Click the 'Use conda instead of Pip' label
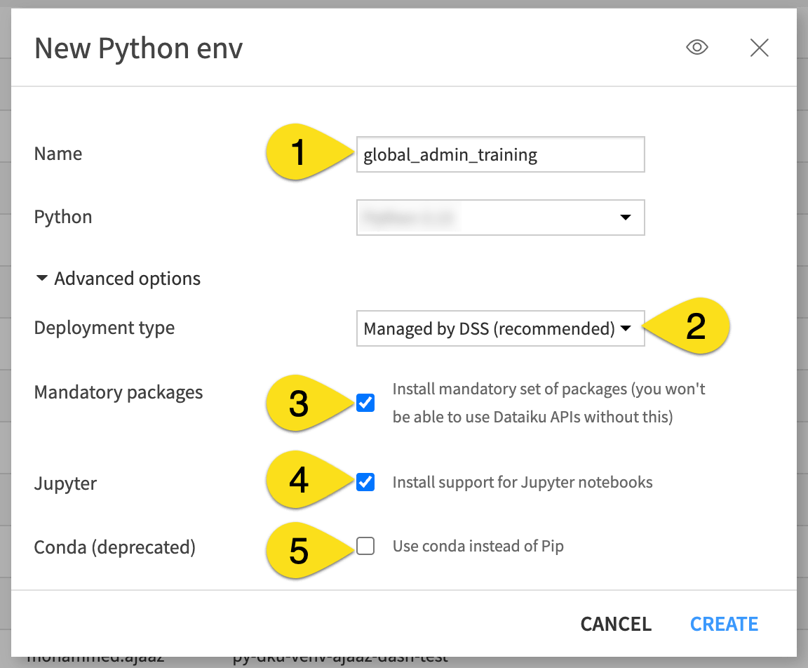808x668 pixels. tap(478, 547)
